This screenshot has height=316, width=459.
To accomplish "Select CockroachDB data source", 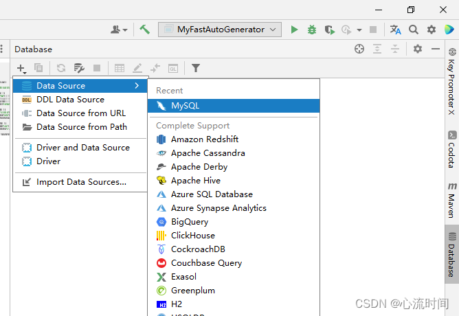I will click(234, 249).
